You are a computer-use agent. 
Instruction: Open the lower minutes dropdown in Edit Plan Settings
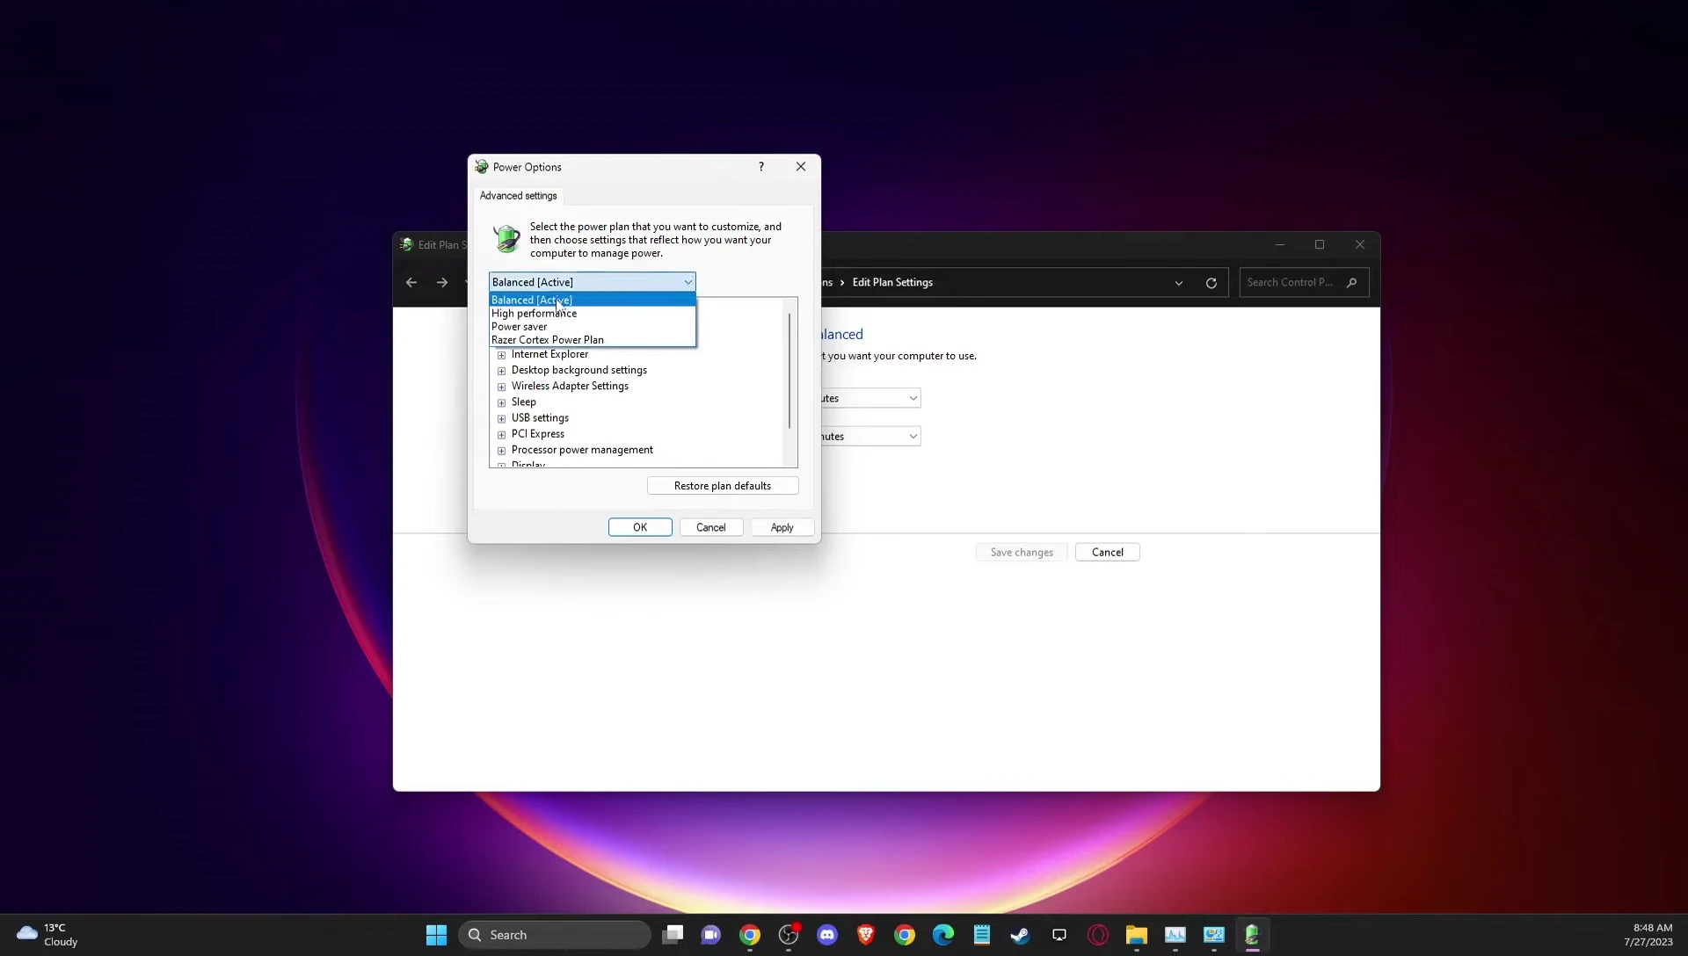(x=871, y=437)
